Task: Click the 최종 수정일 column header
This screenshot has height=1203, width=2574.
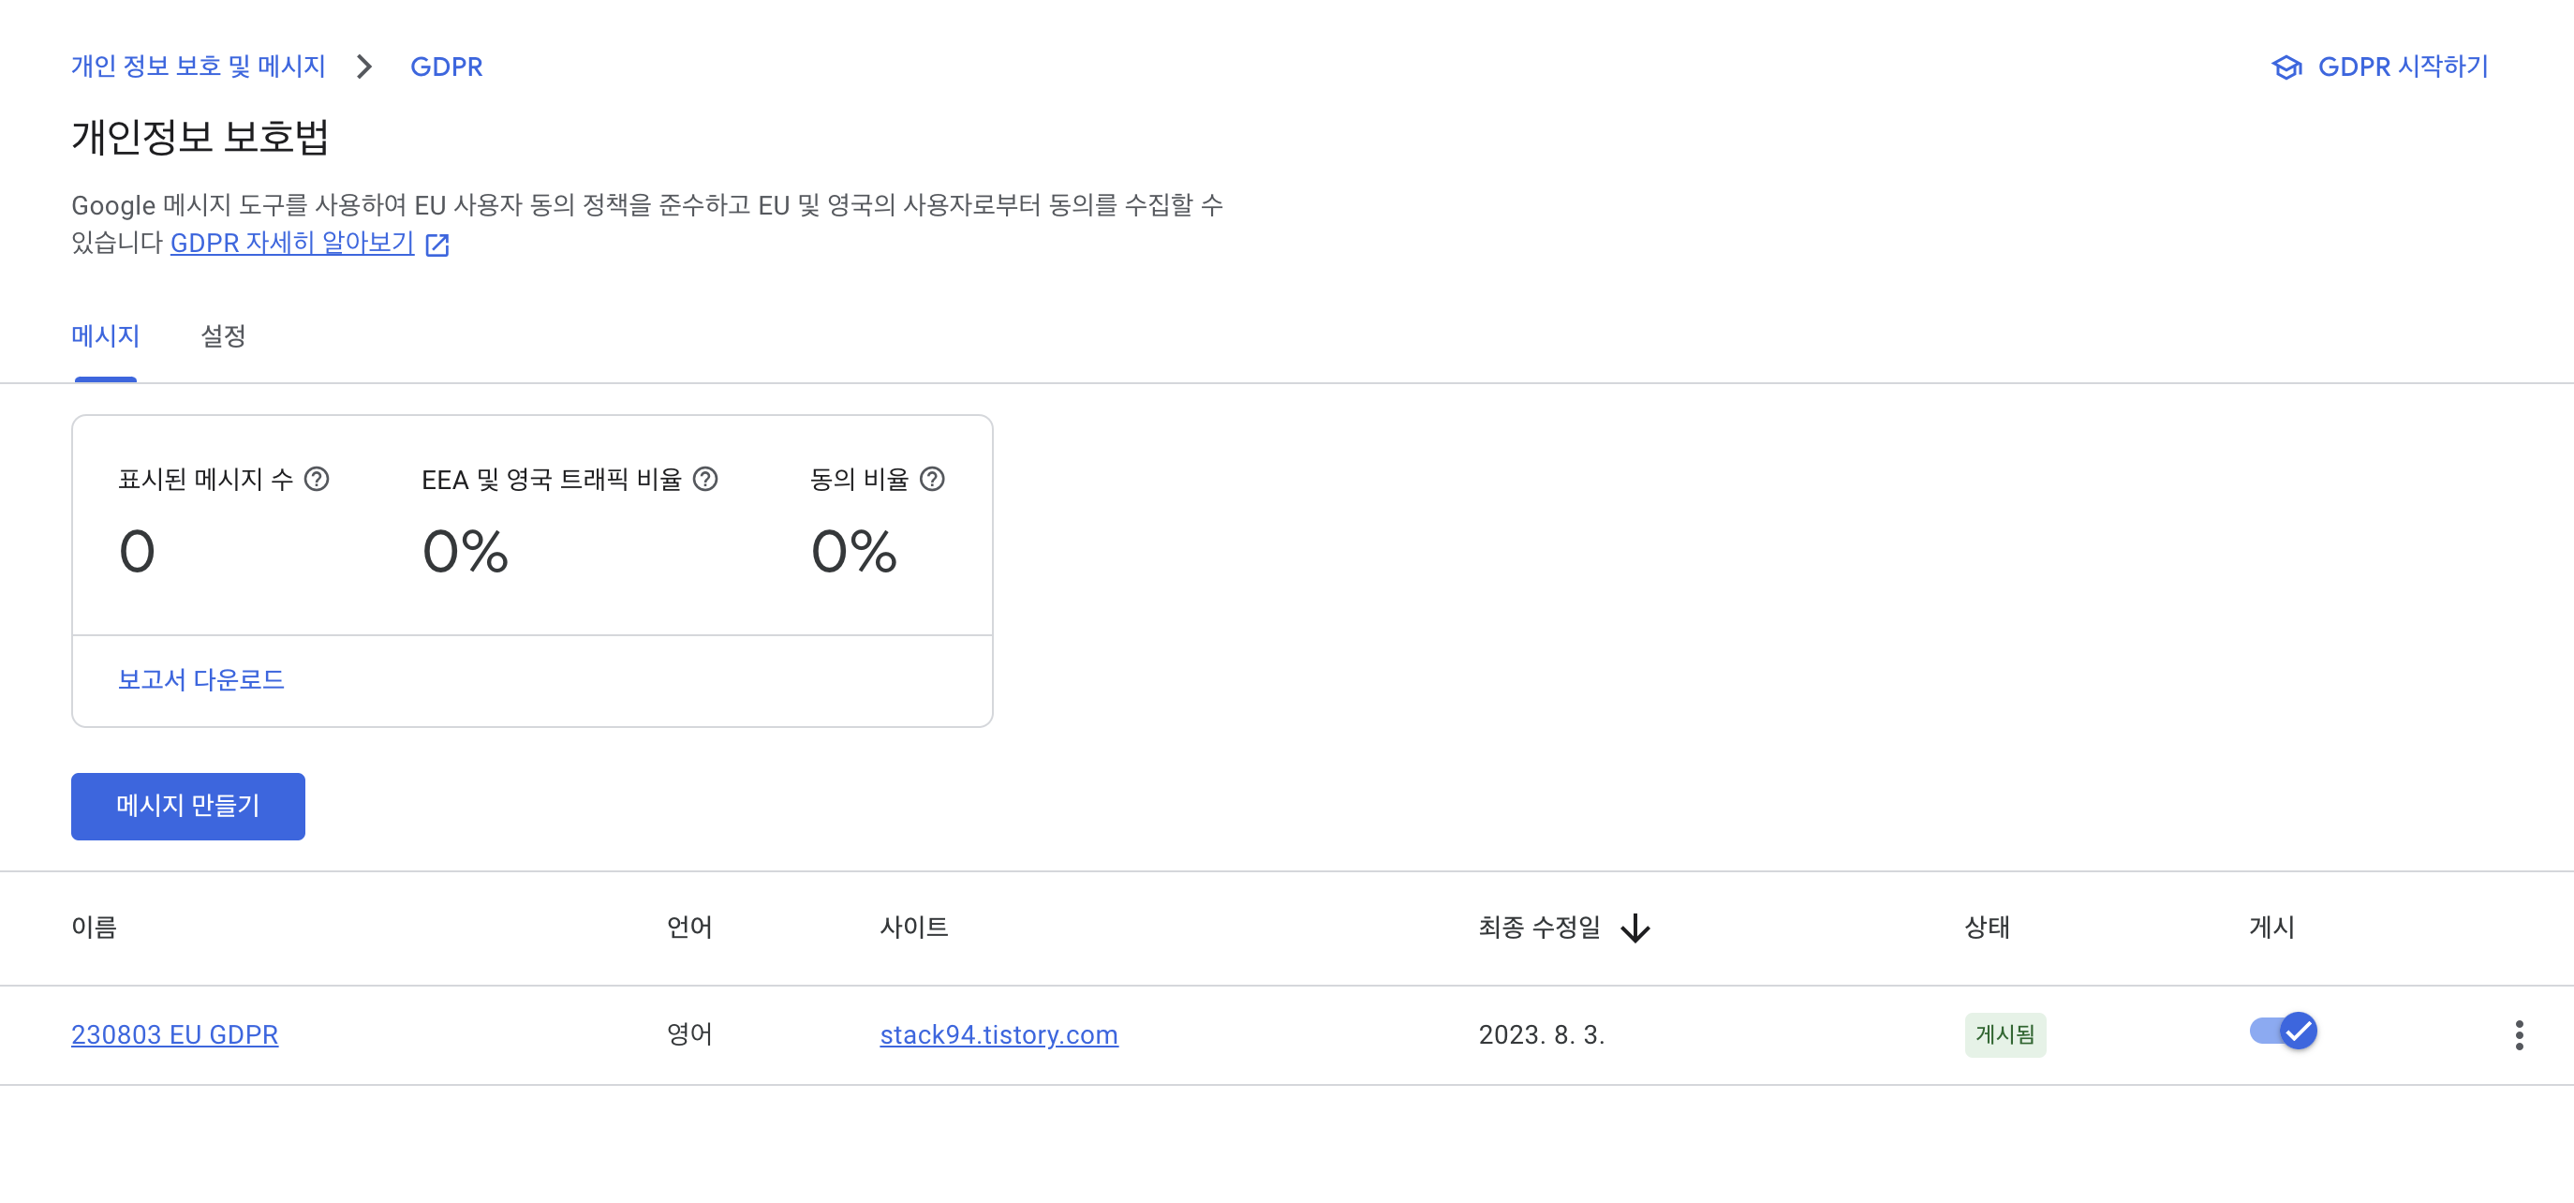Action: tap(1540, 928)
